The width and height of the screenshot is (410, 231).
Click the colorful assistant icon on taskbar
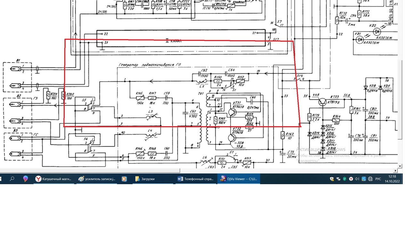(26, 179)
